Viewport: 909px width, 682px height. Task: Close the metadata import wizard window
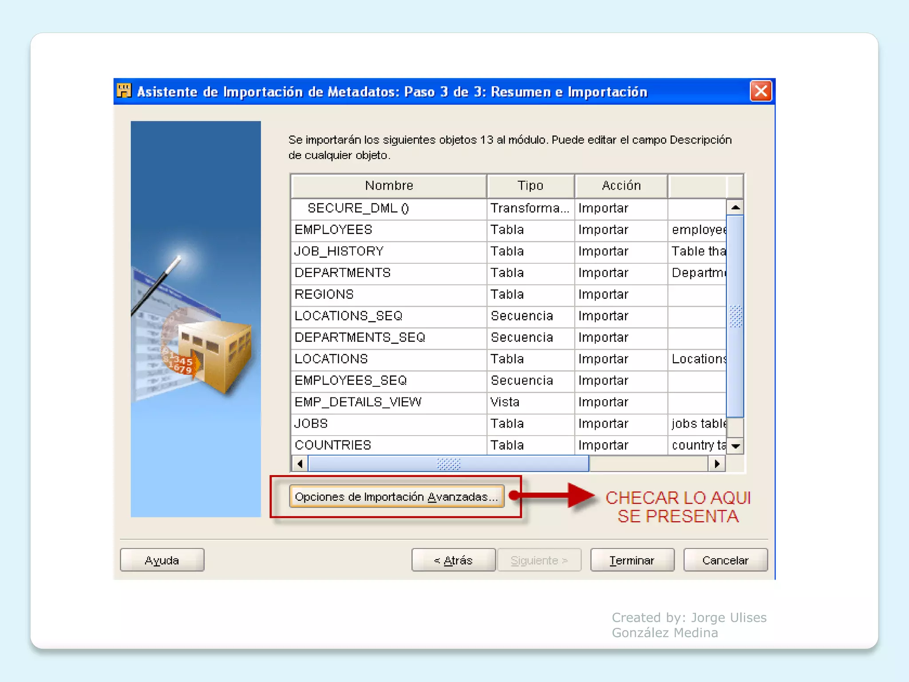(x=761, y=91)
